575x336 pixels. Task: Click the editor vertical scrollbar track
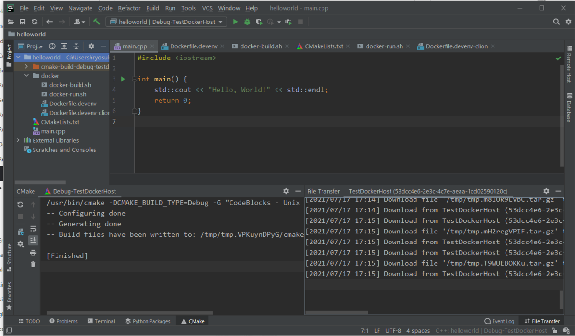(x=562, y=115)
